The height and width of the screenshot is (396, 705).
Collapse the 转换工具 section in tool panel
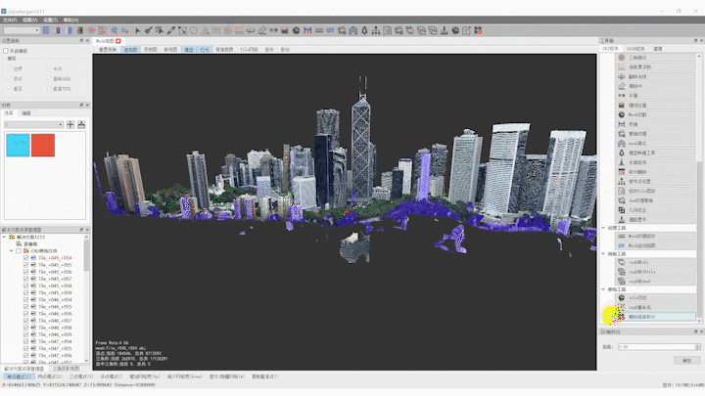click(x=603, y=253)
